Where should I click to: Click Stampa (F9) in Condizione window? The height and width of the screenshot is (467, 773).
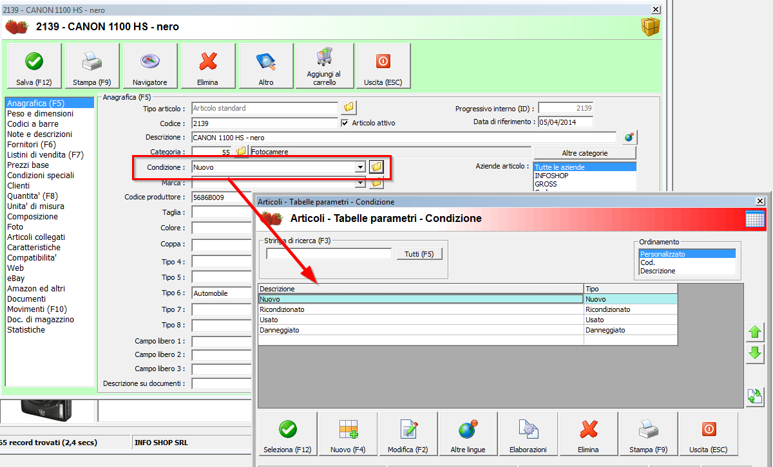(x=648, y=434)
